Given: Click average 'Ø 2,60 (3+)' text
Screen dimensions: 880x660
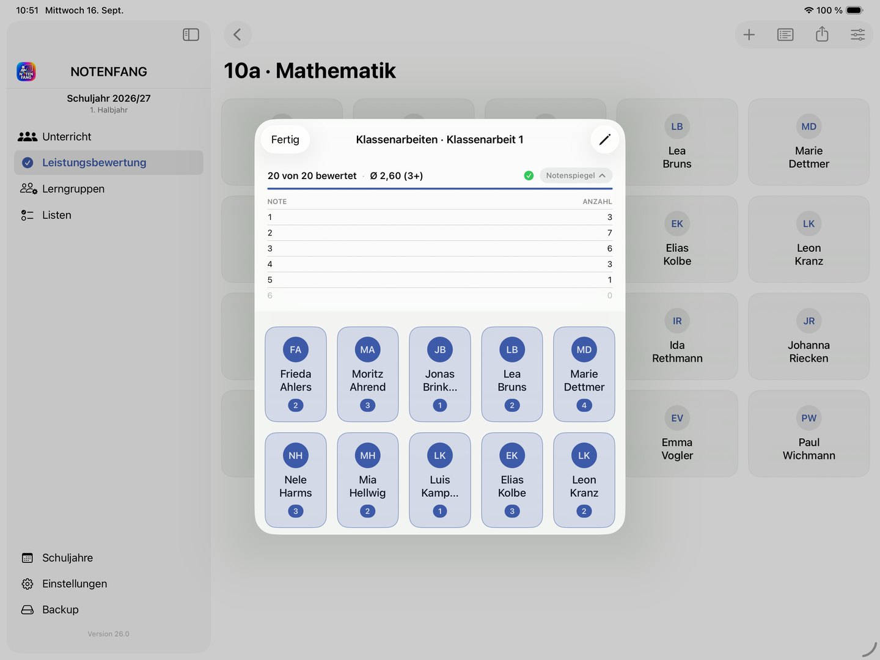Looking at the screenshot, I should tap(397, 176).
